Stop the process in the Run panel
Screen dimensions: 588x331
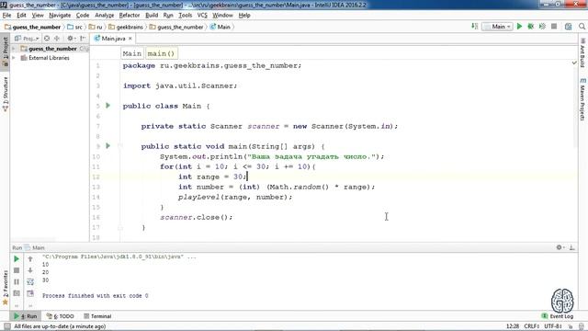17,270
